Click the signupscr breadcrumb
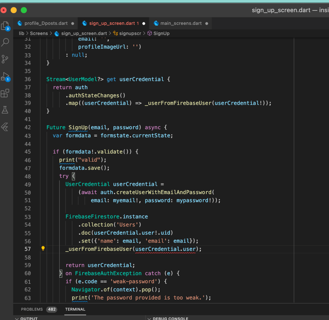329x320 pixels. [130, 33]
